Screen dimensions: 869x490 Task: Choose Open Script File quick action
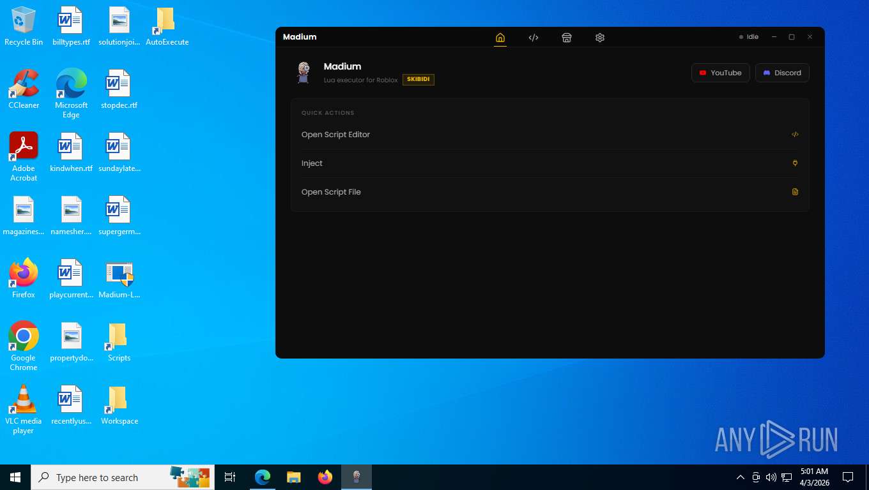coord(550,192)
